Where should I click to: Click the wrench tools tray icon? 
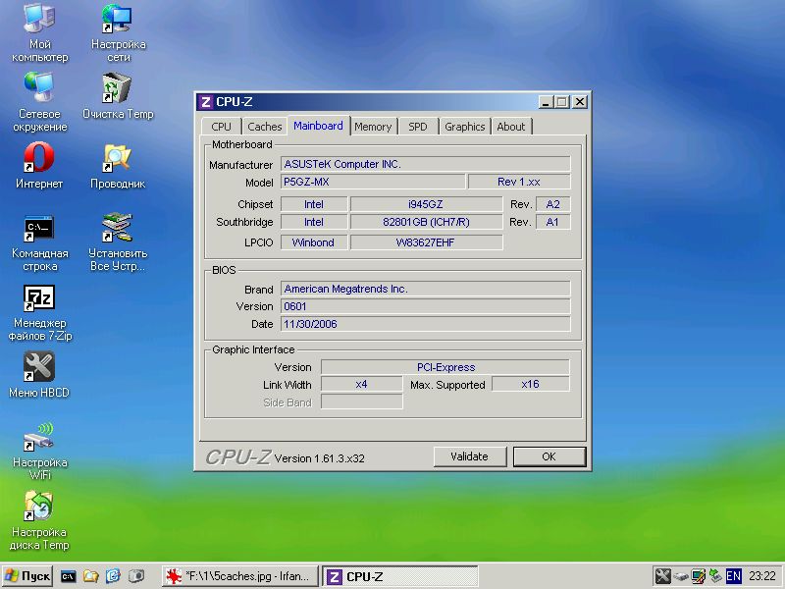(x=663, y=576)
